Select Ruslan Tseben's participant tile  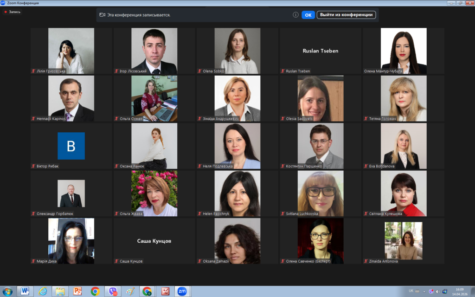320,51
